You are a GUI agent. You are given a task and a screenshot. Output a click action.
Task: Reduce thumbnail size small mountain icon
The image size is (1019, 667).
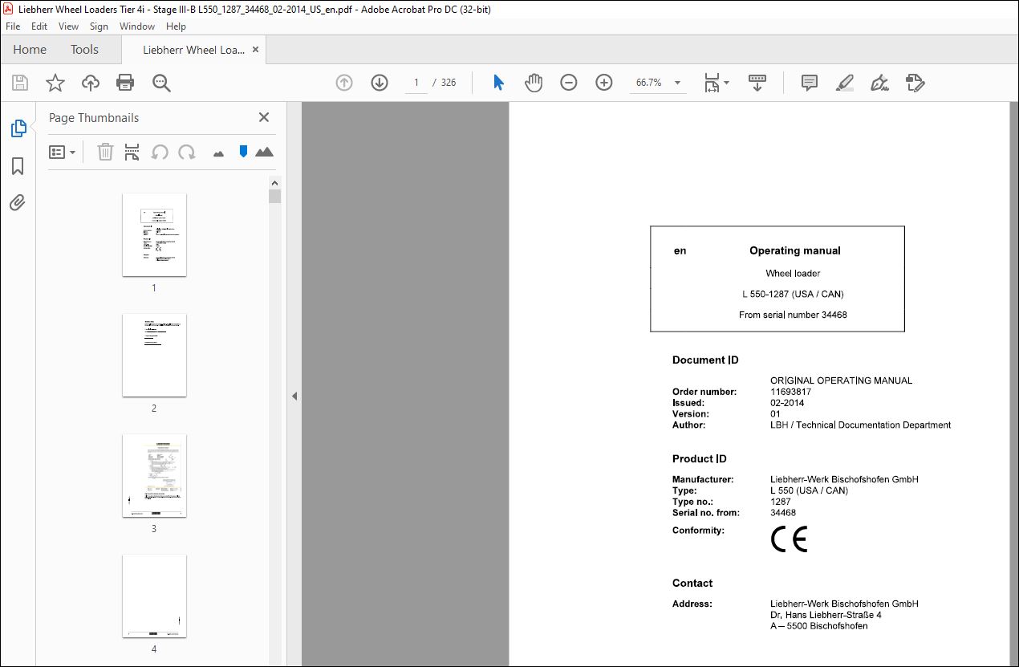(218, 153)
